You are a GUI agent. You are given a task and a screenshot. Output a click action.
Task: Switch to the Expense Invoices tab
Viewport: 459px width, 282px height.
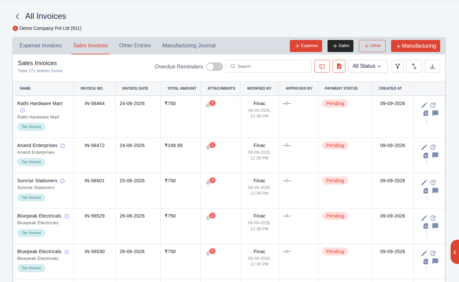(41, 46)
